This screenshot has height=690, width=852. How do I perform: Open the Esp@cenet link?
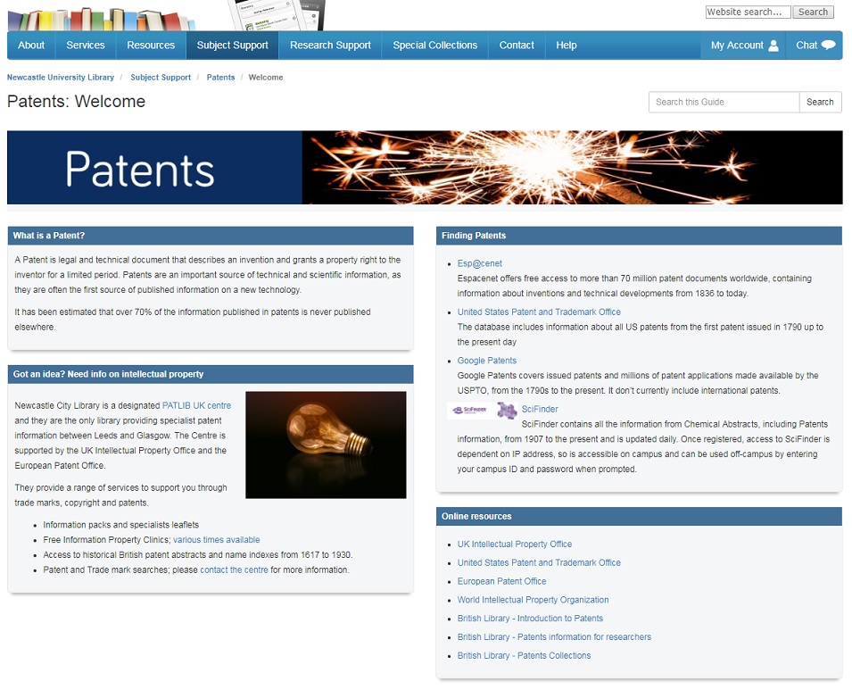(x=479, y=263)
